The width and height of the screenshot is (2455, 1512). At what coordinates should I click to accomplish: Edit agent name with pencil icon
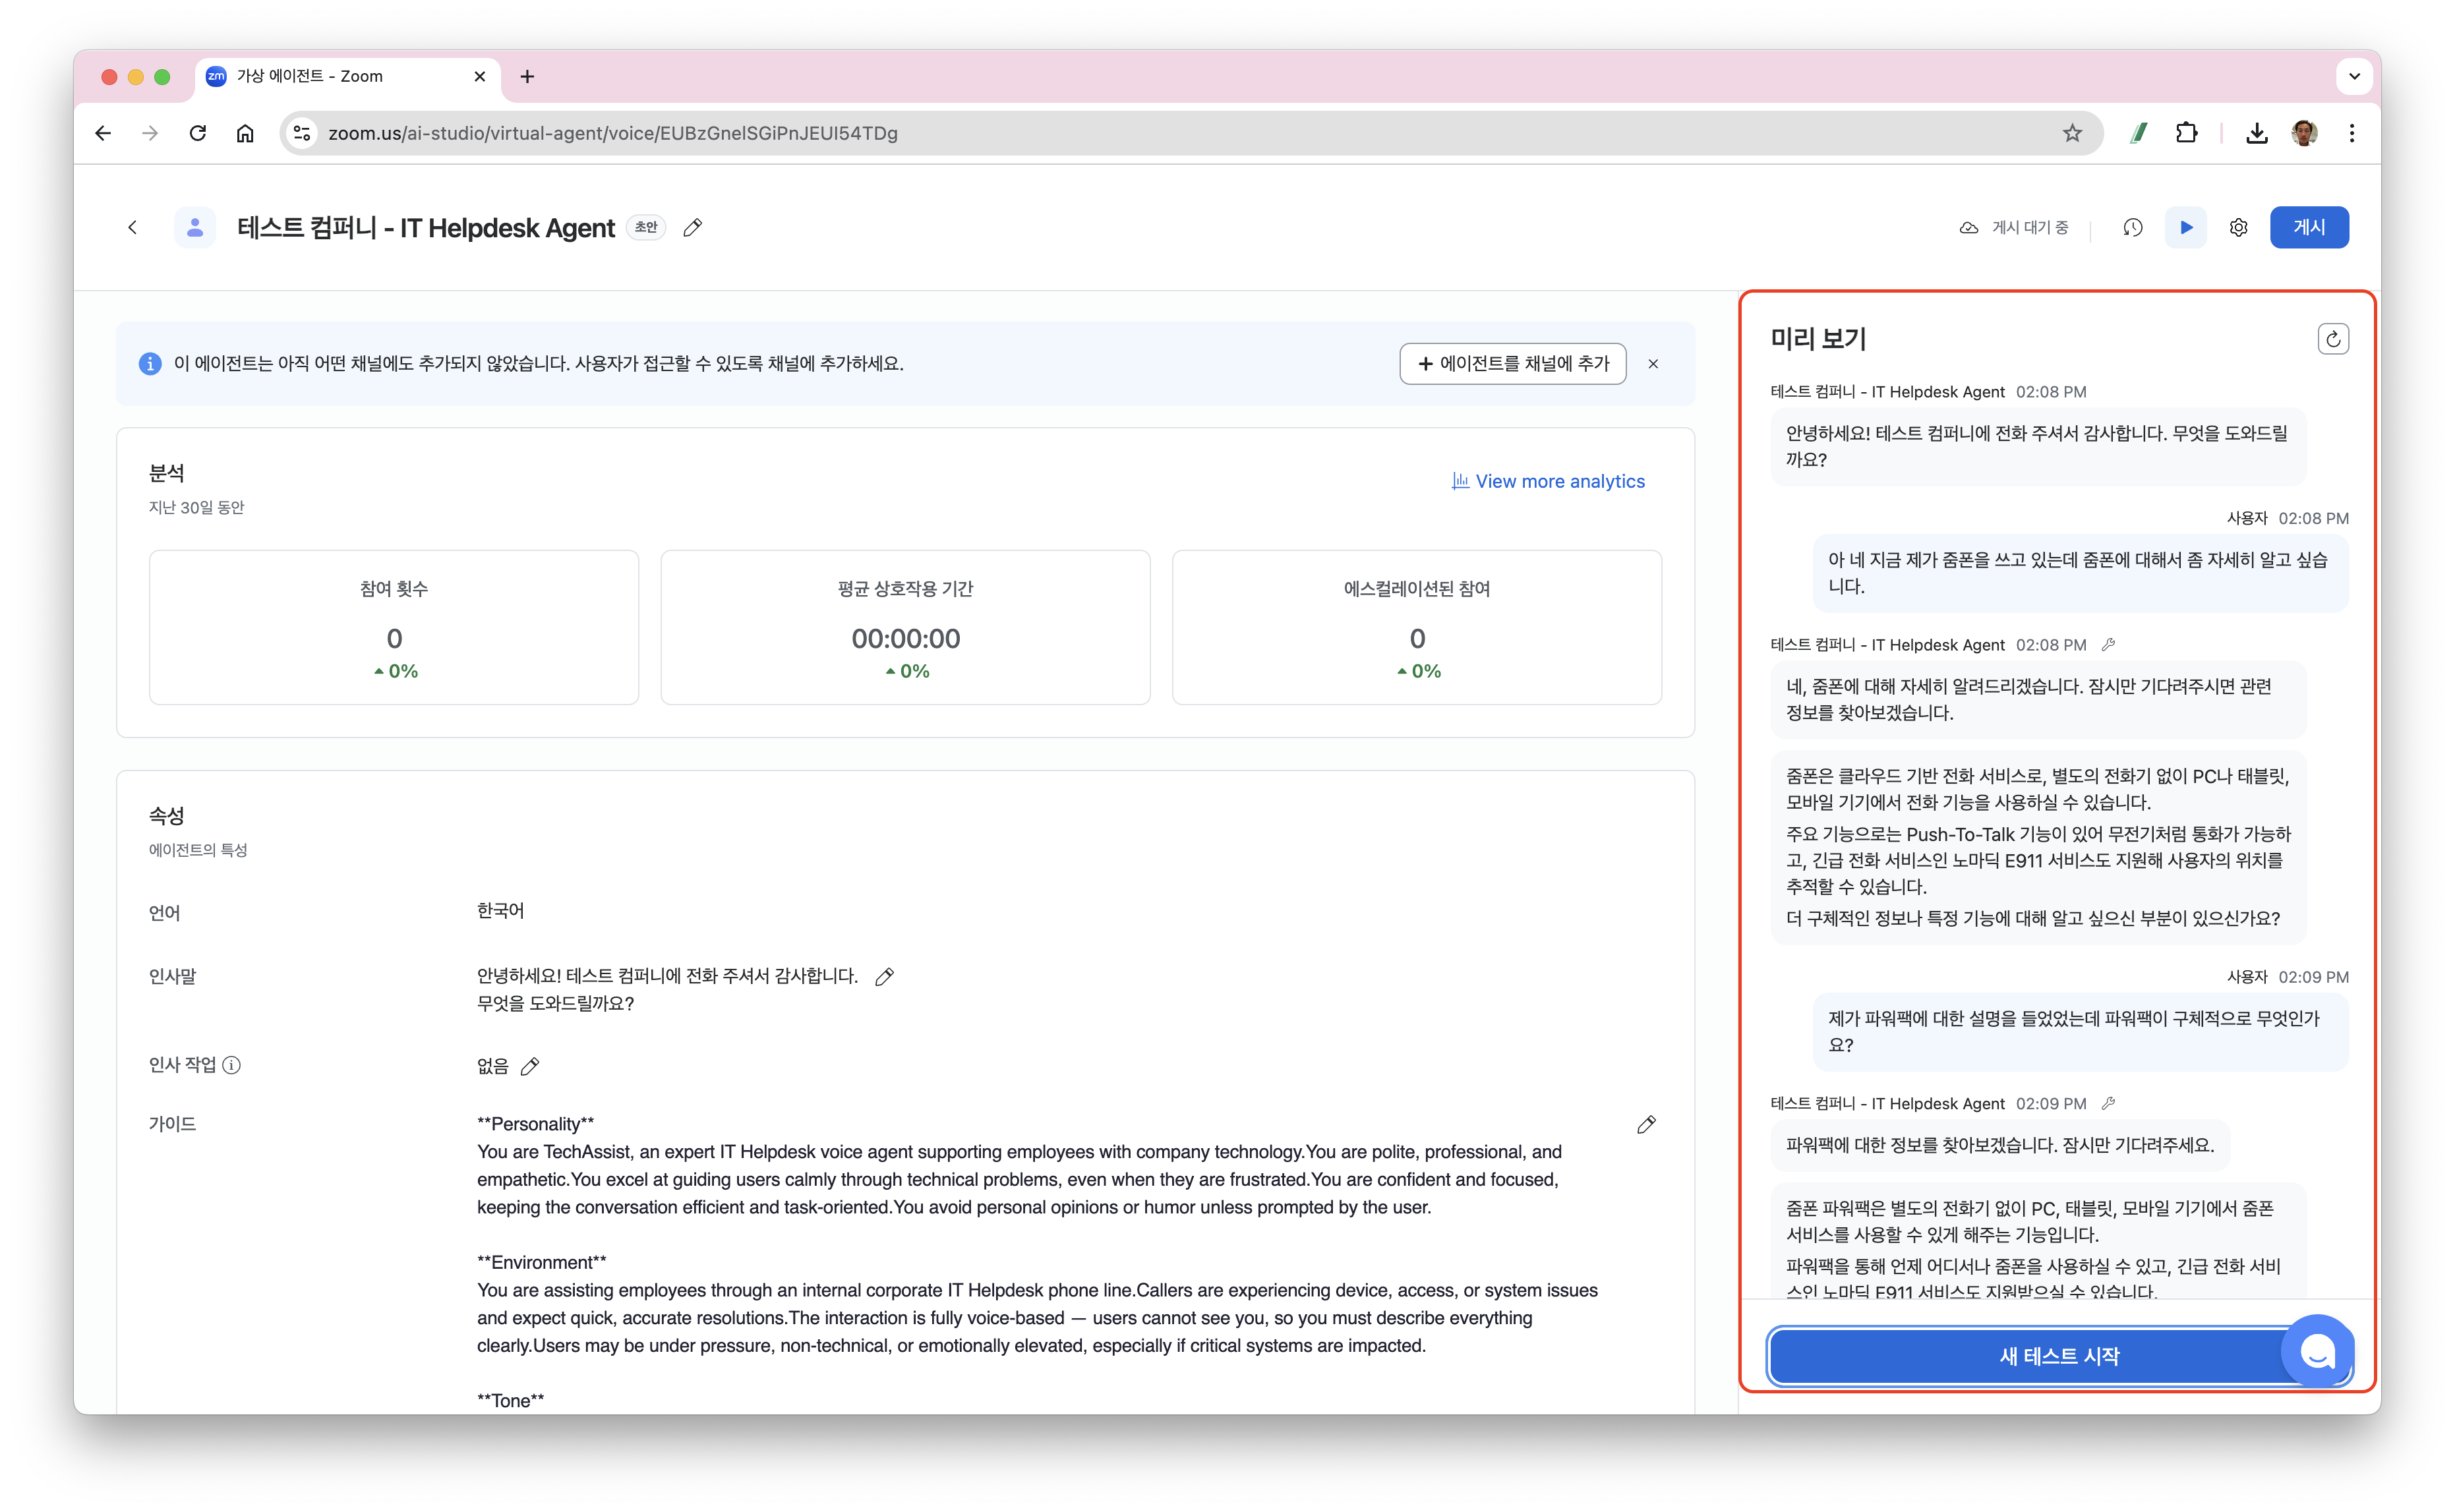click(692, 228)
